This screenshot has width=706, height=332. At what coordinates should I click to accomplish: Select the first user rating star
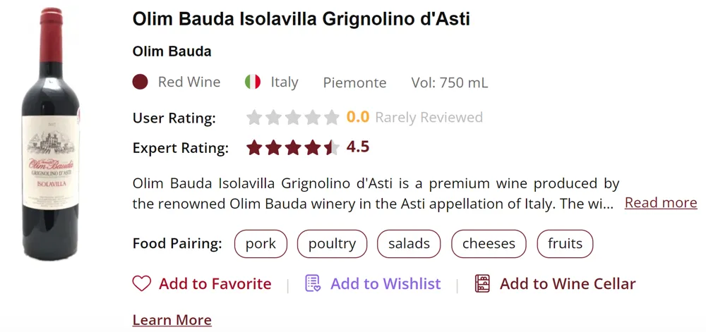[254, 118]
